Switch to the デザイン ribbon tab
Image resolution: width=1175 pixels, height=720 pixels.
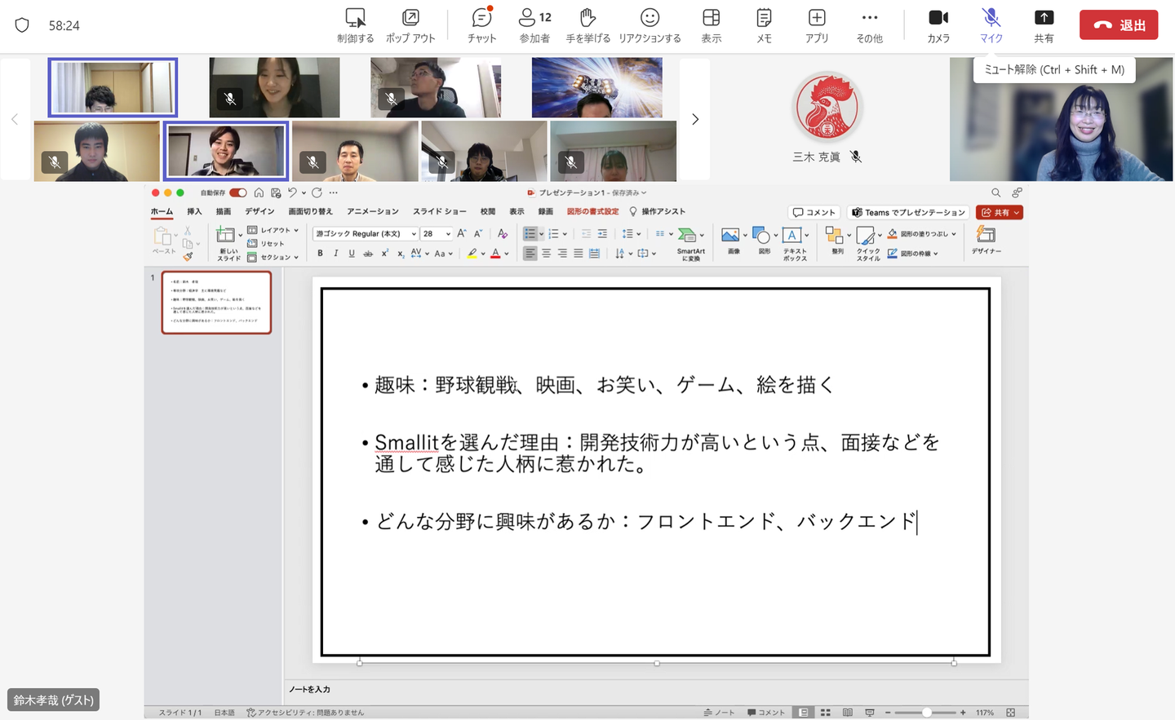[259, 211]
